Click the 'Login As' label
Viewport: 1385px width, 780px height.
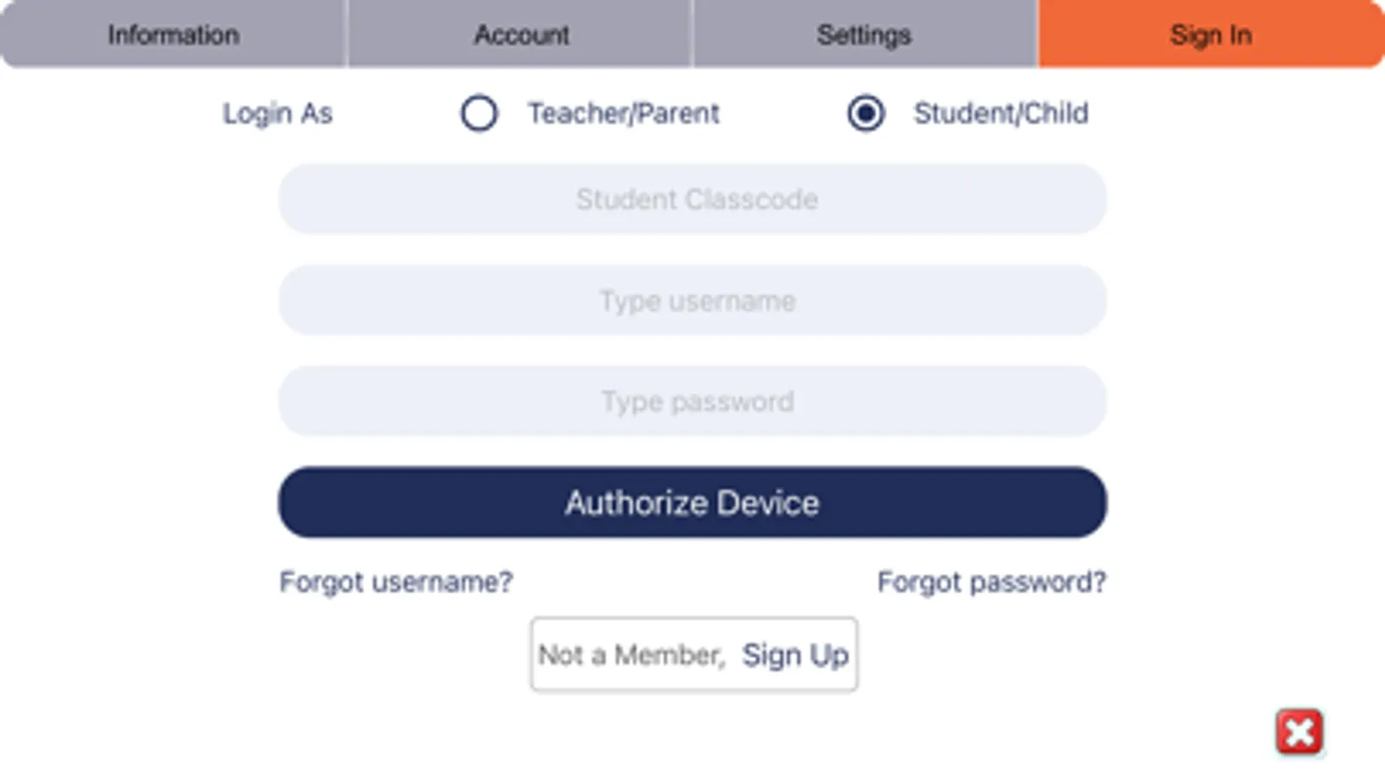tap(277, 114)
